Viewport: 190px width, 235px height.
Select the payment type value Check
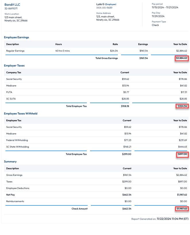155,25
